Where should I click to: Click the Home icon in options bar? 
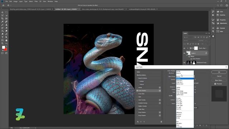(3, 5)
